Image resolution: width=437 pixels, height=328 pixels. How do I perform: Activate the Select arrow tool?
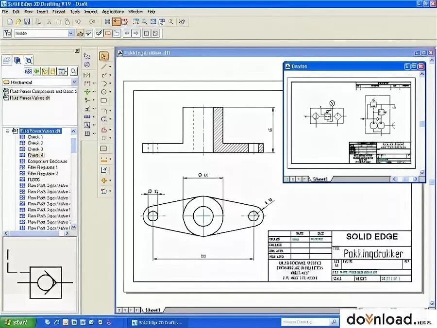pos(104,56)
